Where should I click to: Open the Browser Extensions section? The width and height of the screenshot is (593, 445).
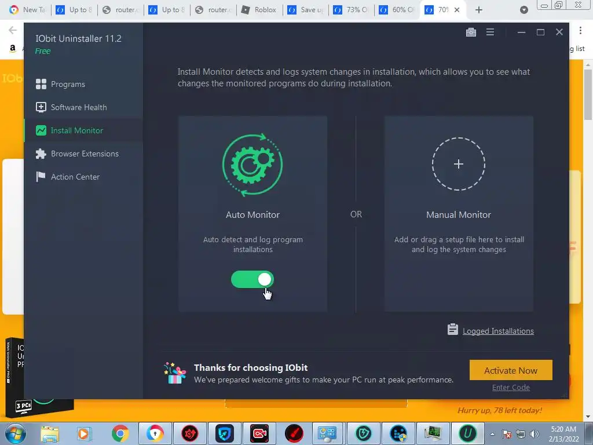tap(83, 154)
